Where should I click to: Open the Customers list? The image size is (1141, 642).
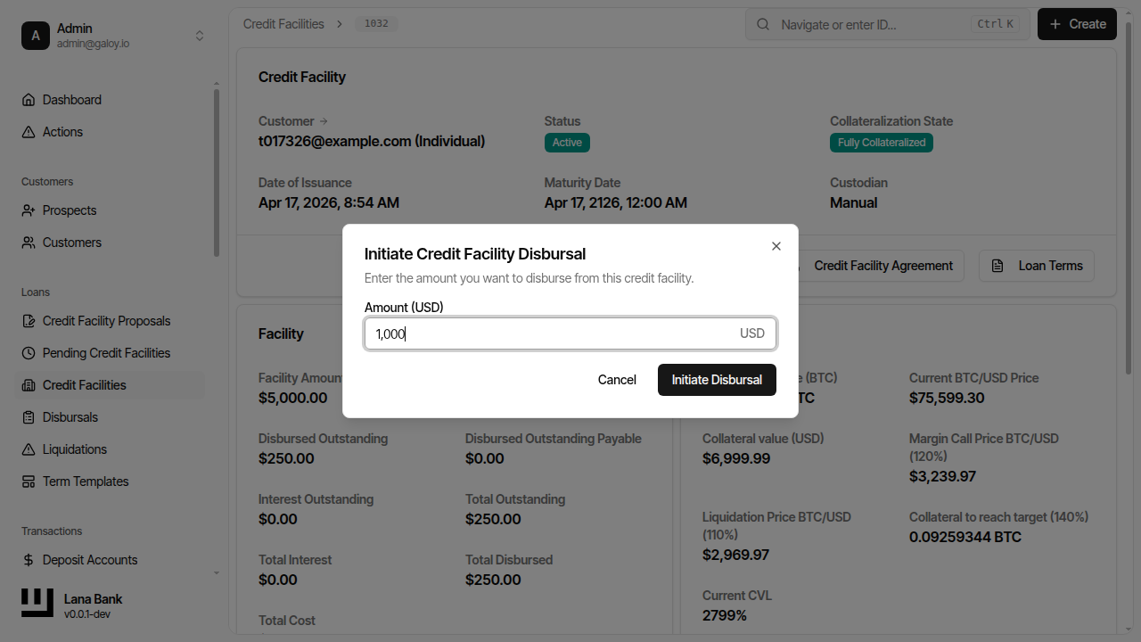pos(70,242)
